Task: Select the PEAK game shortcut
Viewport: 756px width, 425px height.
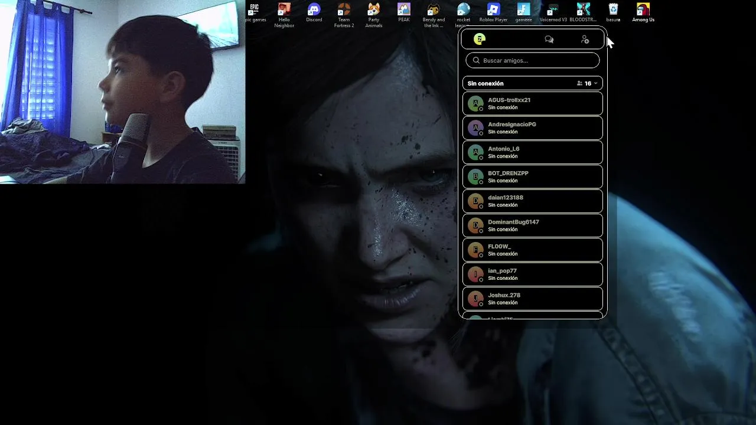Action: [404, 14]
